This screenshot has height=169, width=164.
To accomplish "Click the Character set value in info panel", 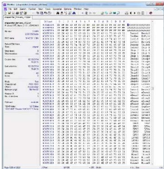I will (33, 84).
